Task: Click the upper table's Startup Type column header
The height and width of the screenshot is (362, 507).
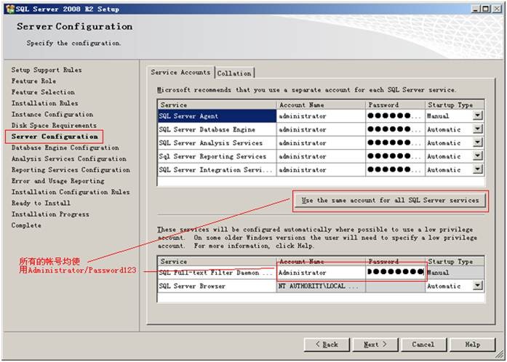Action: tap(455, 105)
